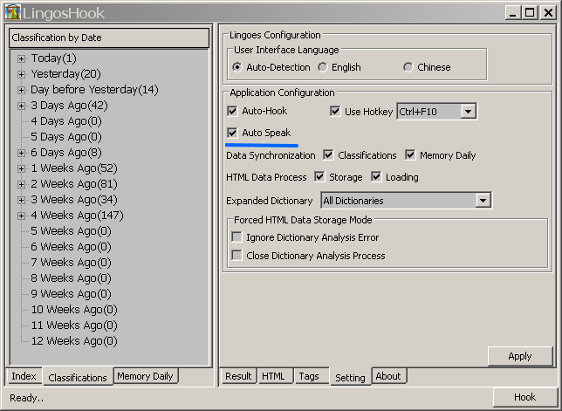Screen dimensions: 562x411
Task: Close the LingosHook window
Action: (548, 13)
